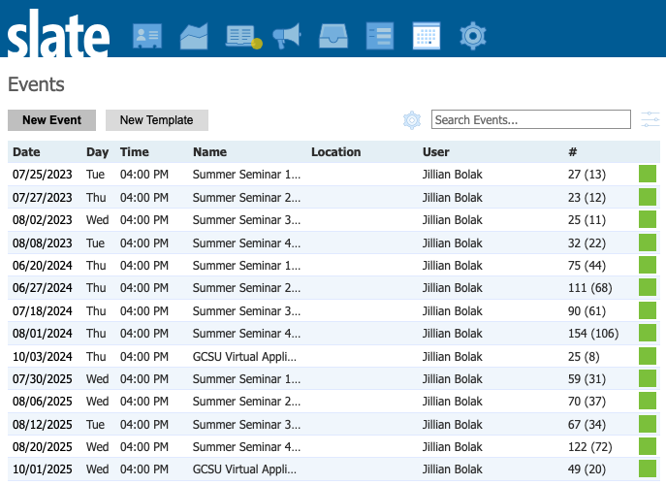The height and width of the screenshot is (485, 666).
Task: Open Summer Seminar 4 on 08/20/2025
Action: [x=246, y=447]
